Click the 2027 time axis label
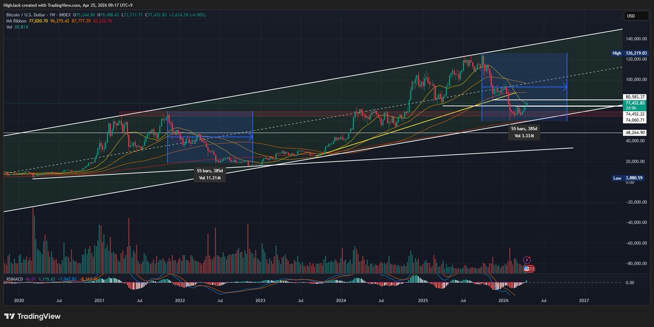The height and width of the screenshot is (327, 654). 584,300
